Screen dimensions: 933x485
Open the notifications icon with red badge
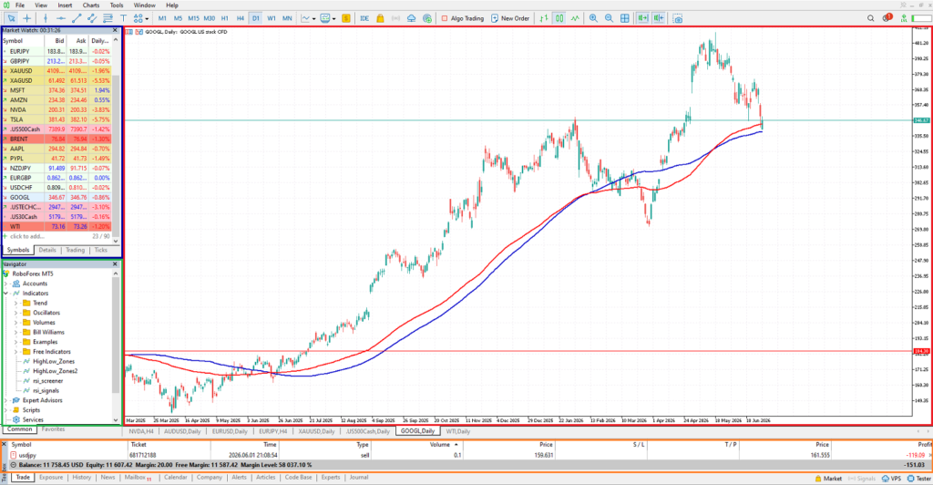click(887, 18)
